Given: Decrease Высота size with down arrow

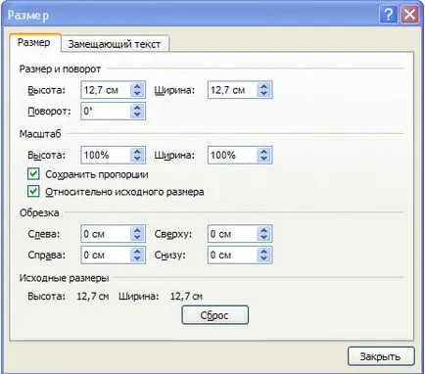Looking at the screenshot, I should tap(137, 94).
